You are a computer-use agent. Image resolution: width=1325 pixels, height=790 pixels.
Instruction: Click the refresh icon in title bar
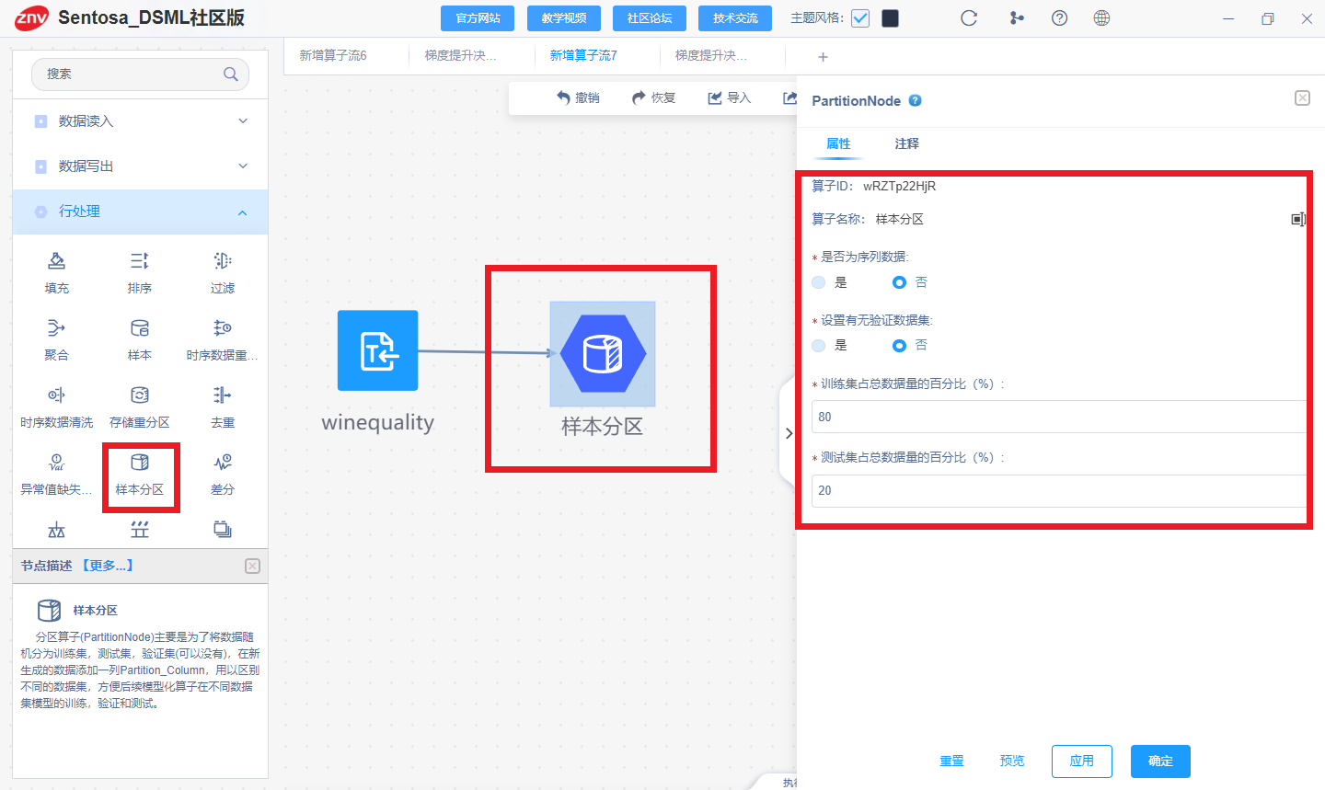point(969,18)
